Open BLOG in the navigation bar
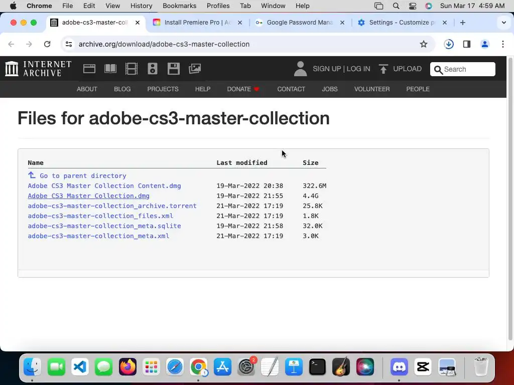Viewport: 514px width, 385px height. pos(122,89)
